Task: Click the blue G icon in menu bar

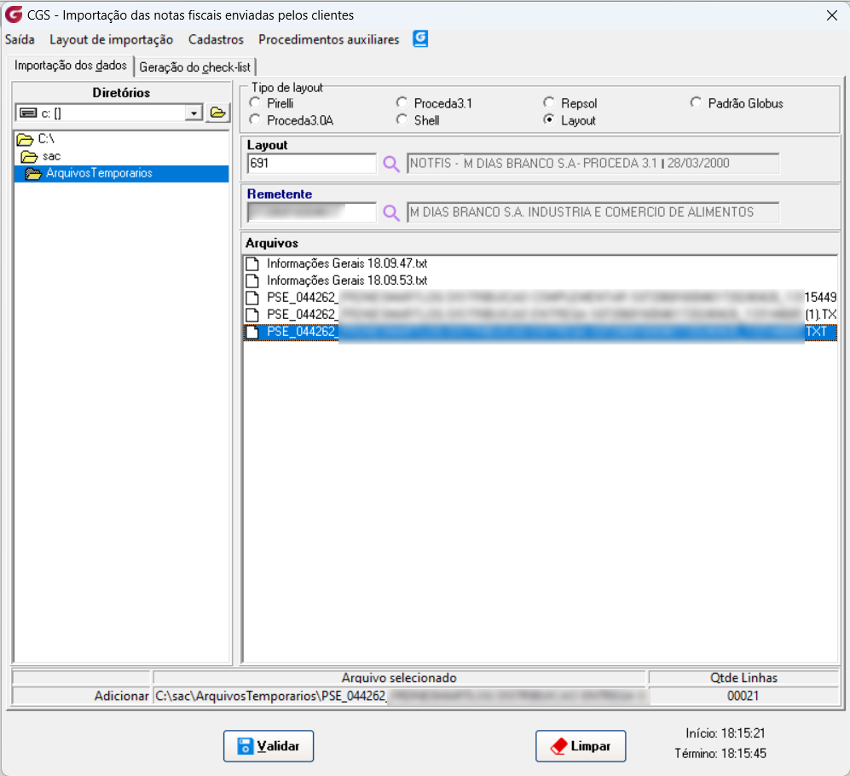Action: tap(420, 39)
